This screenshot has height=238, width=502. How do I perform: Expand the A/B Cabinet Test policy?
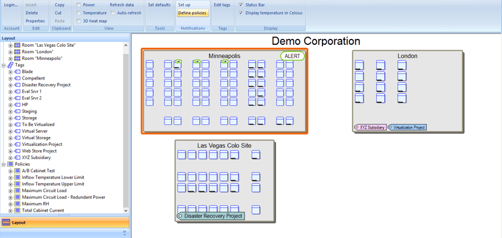point(11,171)
